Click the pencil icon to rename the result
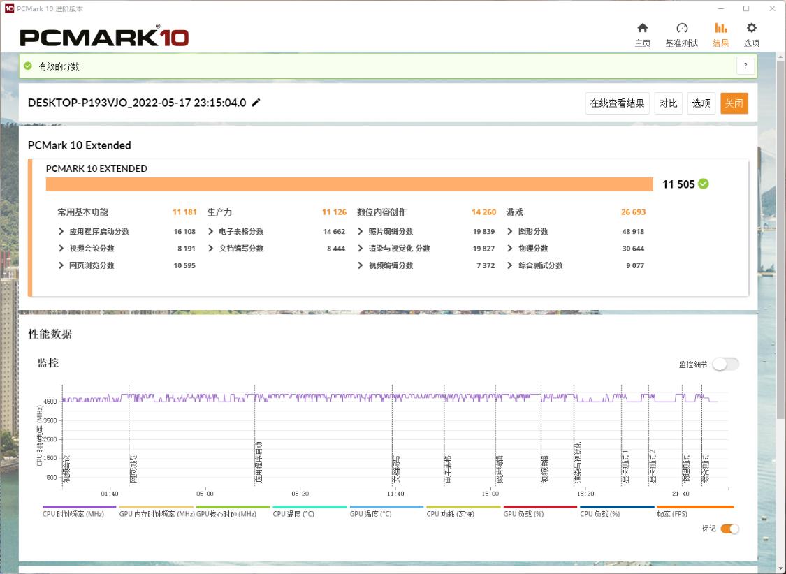The height and width of the screenshot is (574, 786). pos(256,102)
